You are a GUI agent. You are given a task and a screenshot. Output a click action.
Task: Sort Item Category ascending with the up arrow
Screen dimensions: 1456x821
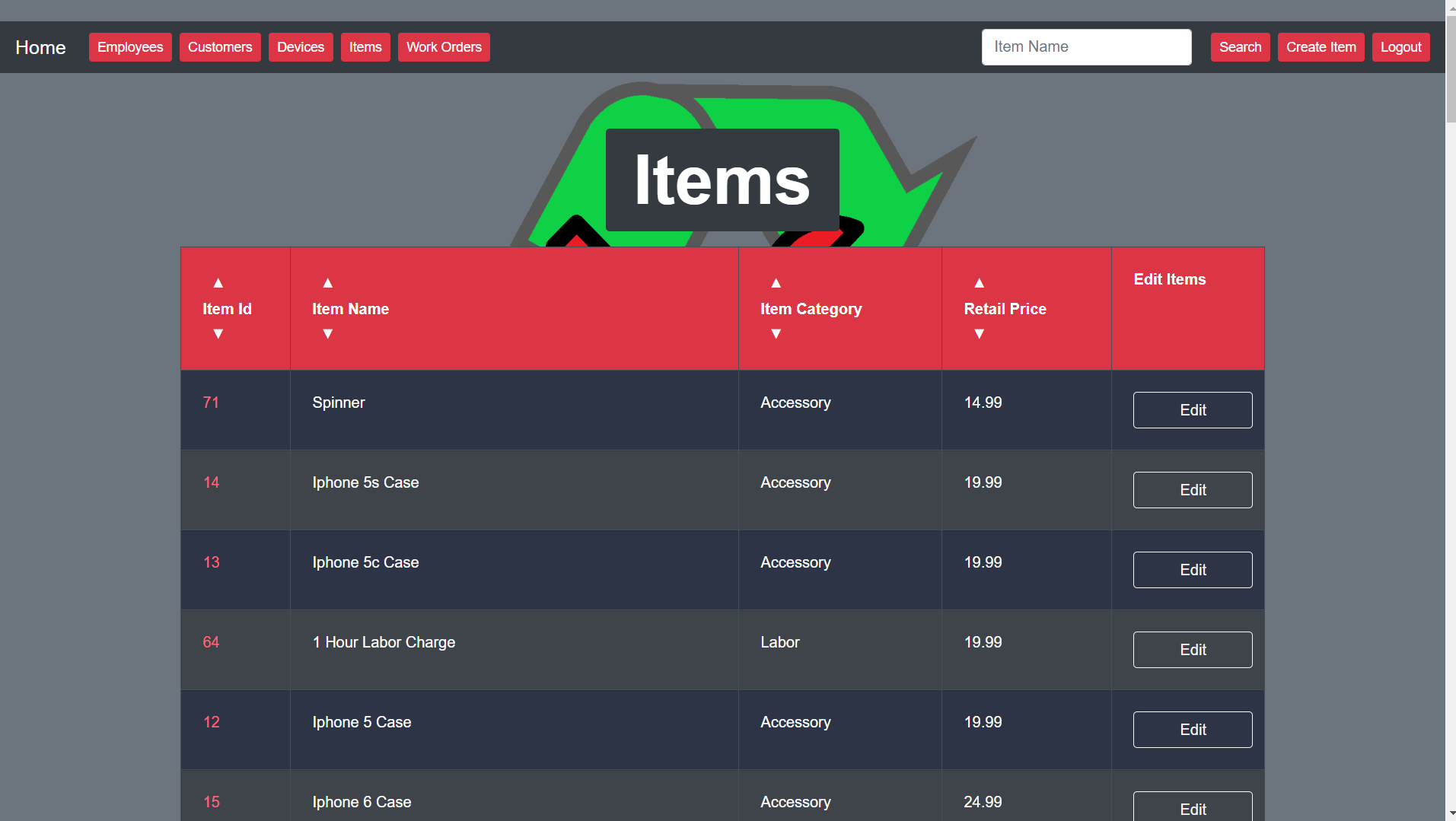tap(776, 283)
